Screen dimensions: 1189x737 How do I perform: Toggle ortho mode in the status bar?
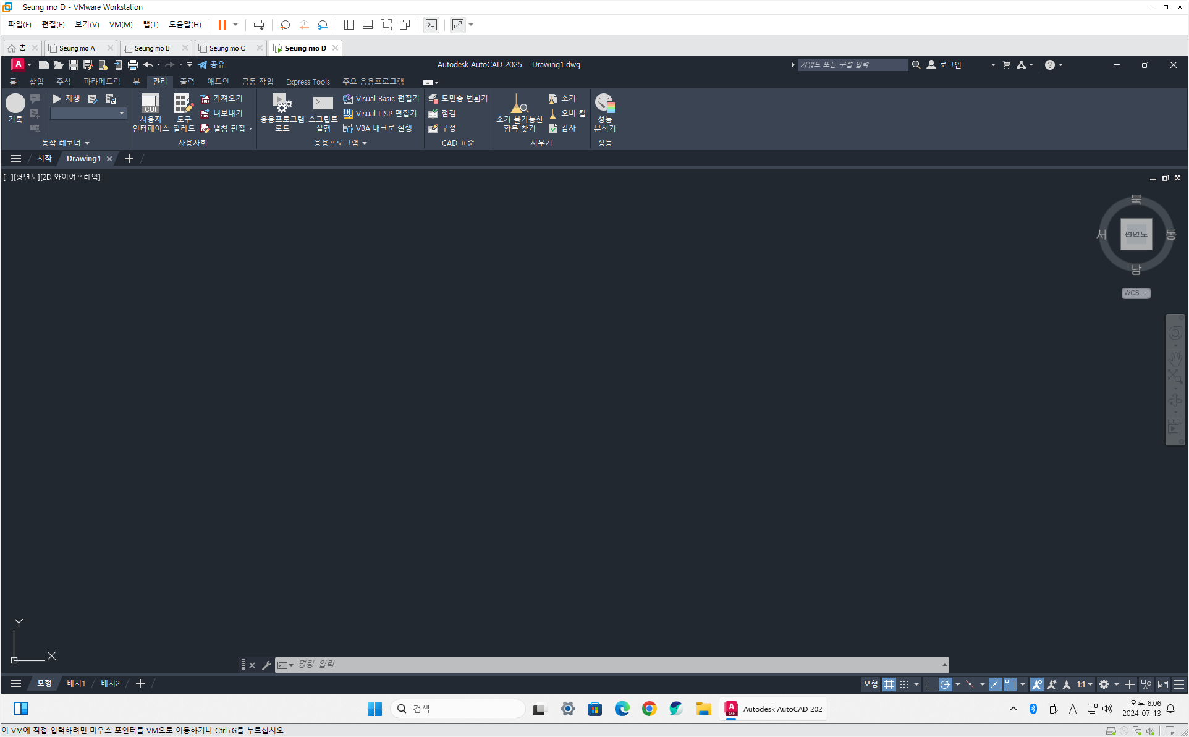click(929, 684)
